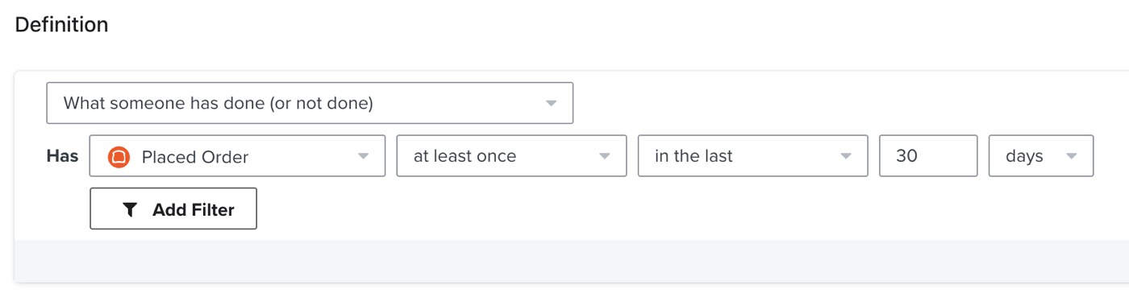The width and height of the screenshot is (1129, 293).
Task: Click the "Has" label before the metric
Action: pyautogui.click(x=62, y=155)
